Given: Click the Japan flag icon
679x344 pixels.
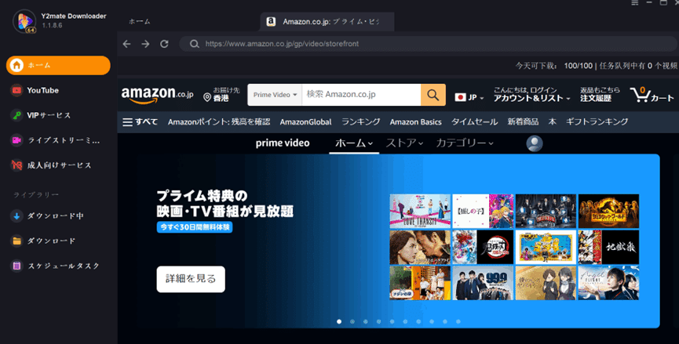Looking at the screenshot, I should (x=460, y=97).
